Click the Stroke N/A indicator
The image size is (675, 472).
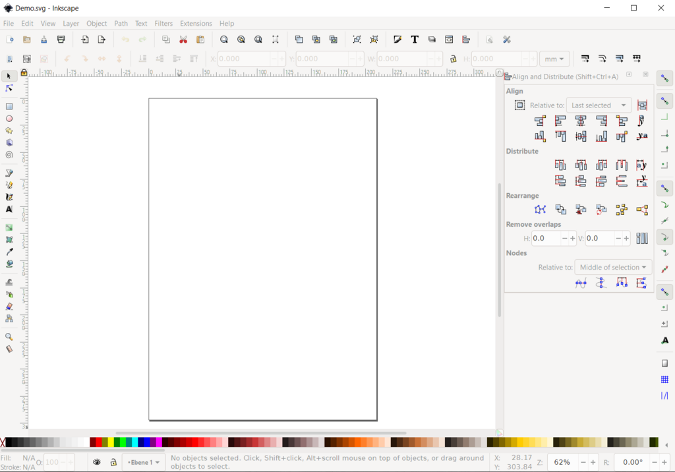pyautogui.click(x=28, y=467)
